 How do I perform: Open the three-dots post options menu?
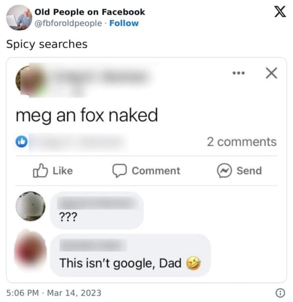238,73
